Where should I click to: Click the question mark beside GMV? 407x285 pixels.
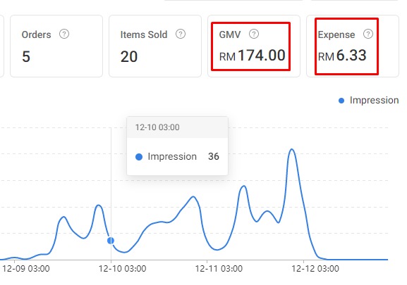coord(254,34)
